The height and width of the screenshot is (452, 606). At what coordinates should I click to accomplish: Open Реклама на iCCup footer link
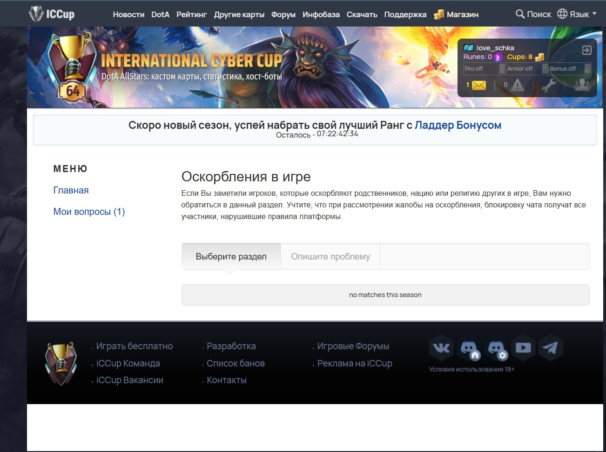pyautogui.click(x=355, y=363)
